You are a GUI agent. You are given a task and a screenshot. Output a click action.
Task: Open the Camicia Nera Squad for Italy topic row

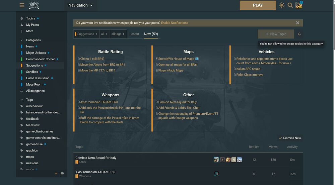[96, 158]
